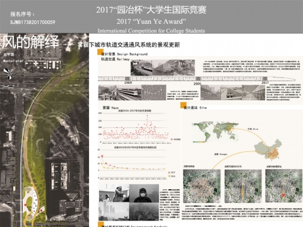The width and height of the screenshot is (303, 227).
Task: Click the 成都 Chengdu map label
Action: pos(220,154)
